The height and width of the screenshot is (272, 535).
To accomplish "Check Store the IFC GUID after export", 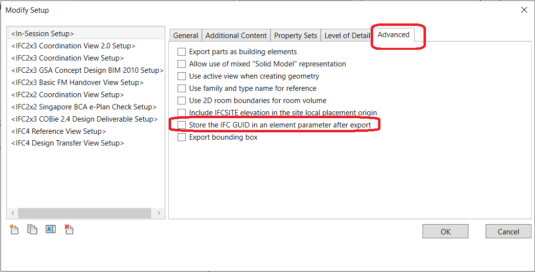I will (182, 125).
